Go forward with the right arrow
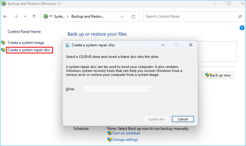Image resolution: width=246 pixels, height=146 pixels. tap(16, 16)
